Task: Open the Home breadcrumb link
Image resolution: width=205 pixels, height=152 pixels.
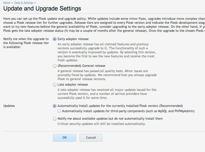Action: coord(7,3)
